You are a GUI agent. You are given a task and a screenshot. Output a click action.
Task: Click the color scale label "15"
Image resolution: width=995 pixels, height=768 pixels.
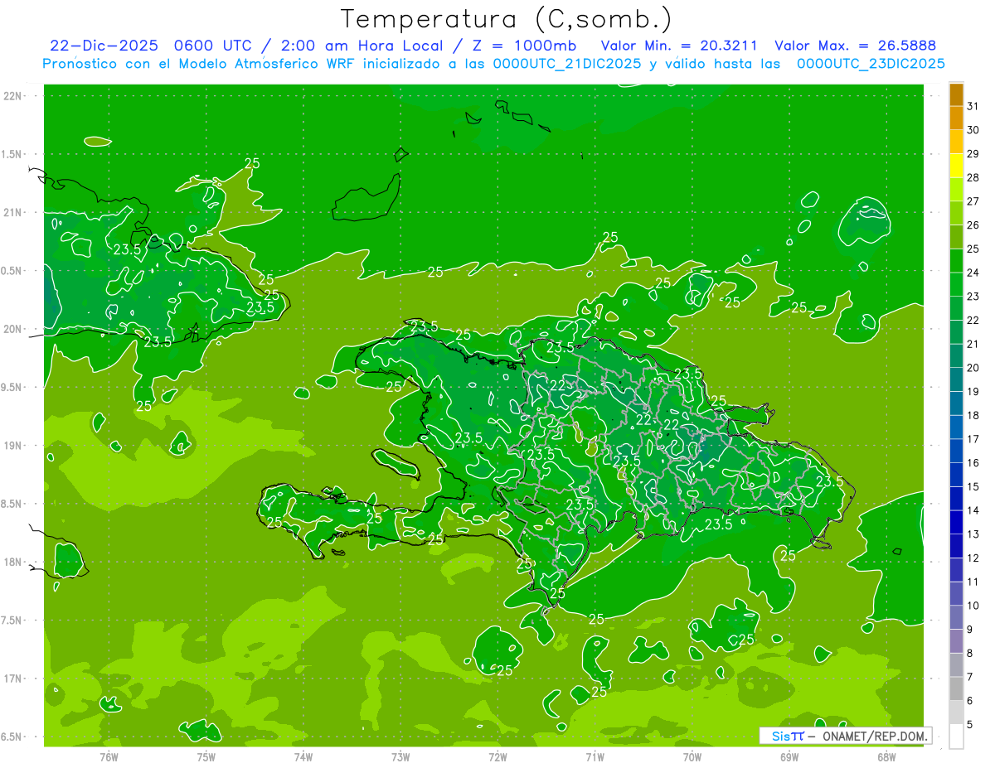(973, 486)
